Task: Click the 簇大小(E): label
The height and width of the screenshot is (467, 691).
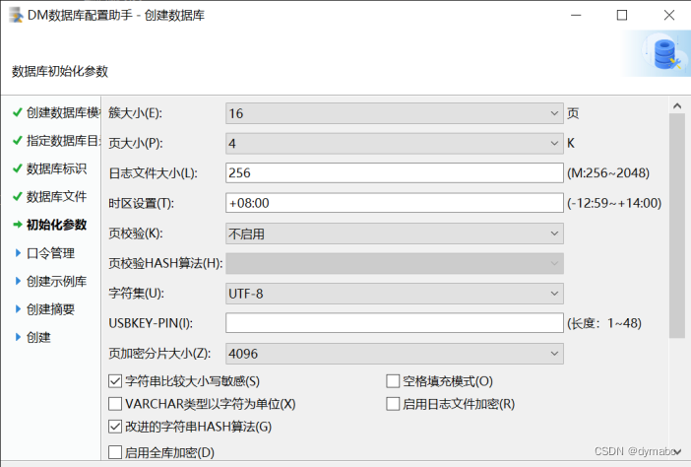Action: click(135, 113)
